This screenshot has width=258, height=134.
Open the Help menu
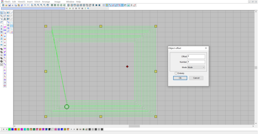[78, 1]
